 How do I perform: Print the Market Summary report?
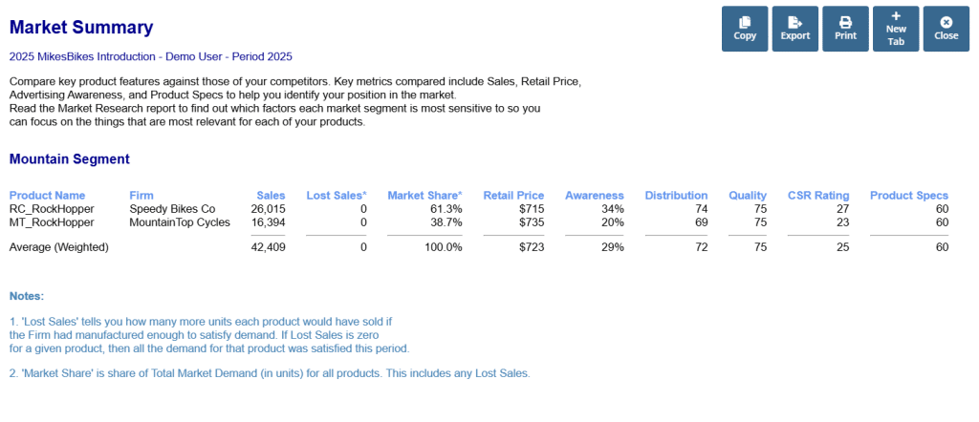tap(845, 29)
